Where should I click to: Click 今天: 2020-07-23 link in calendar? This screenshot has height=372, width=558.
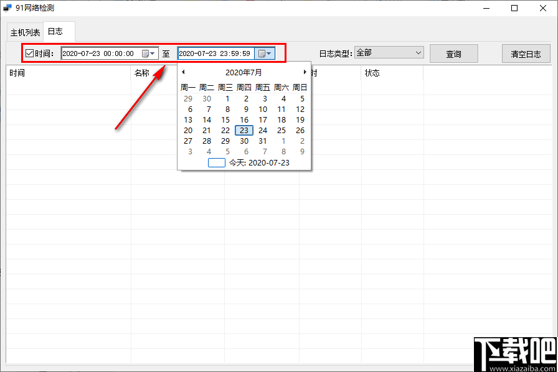click(x=259, y=162)
